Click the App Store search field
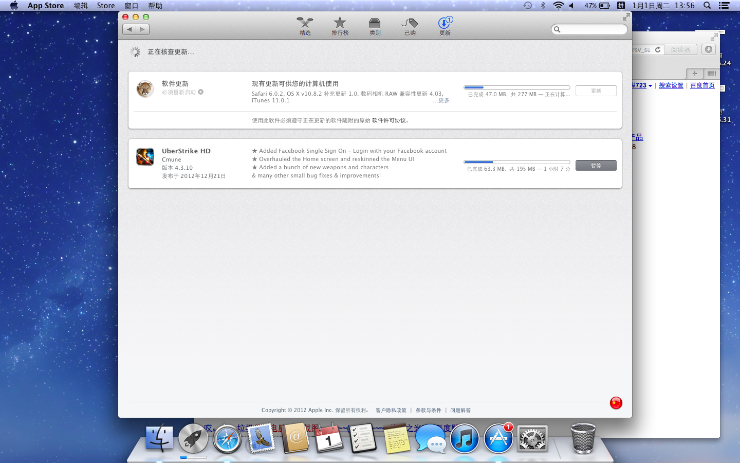Image resolution: width=740 pixels, height=463 pixels. (x=592, y=29)
